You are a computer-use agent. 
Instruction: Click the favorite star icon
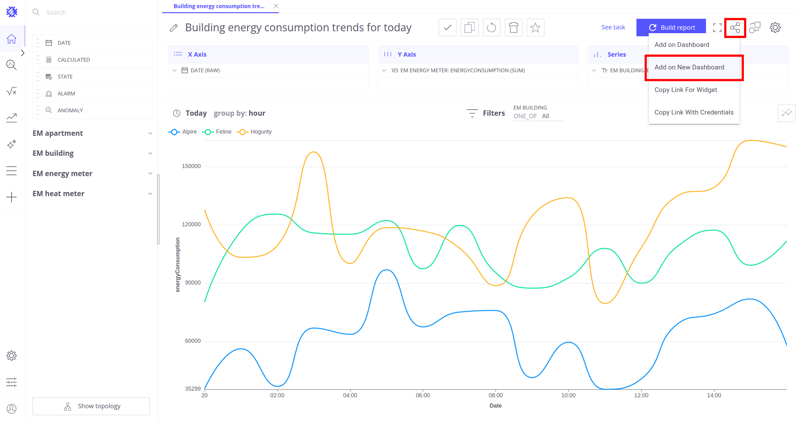tap(535, 28)
